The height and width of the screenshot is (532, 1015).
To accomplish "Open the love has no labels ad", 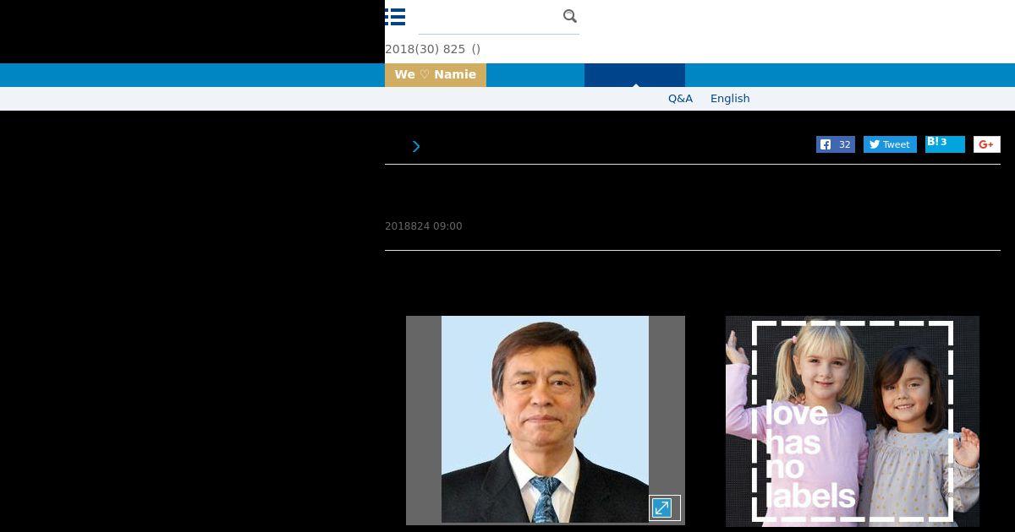I will (x=853, y=421).
